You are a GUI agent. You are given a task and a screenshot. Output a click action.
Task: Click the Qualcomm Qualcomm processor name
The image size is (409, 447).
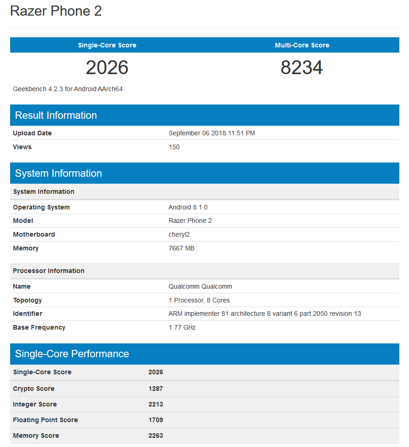coord(200,286)
